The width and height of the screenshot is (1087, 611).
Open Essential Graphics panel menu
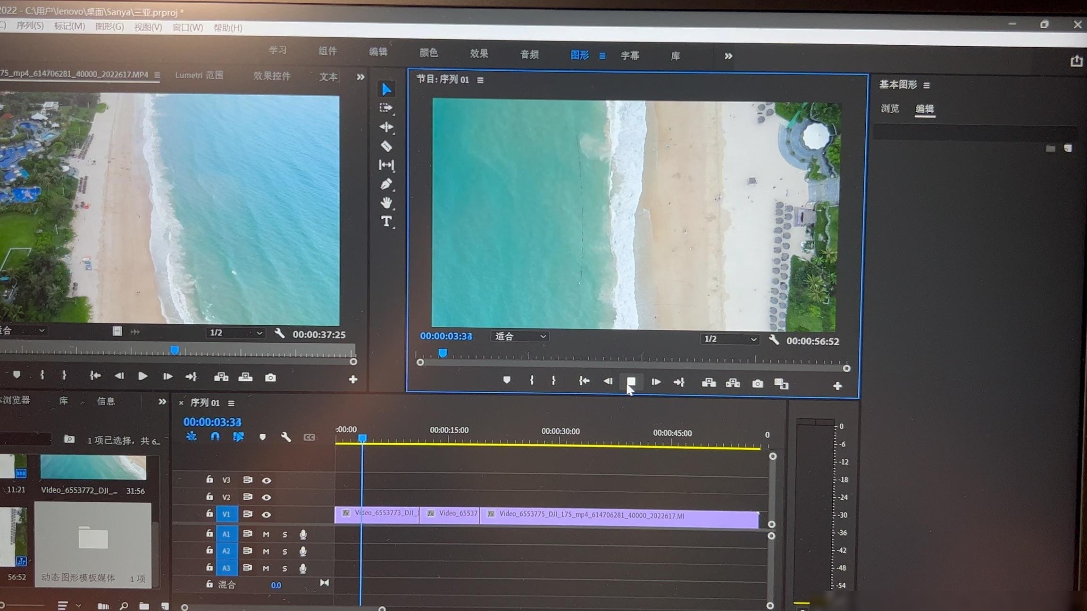point(927,85)
